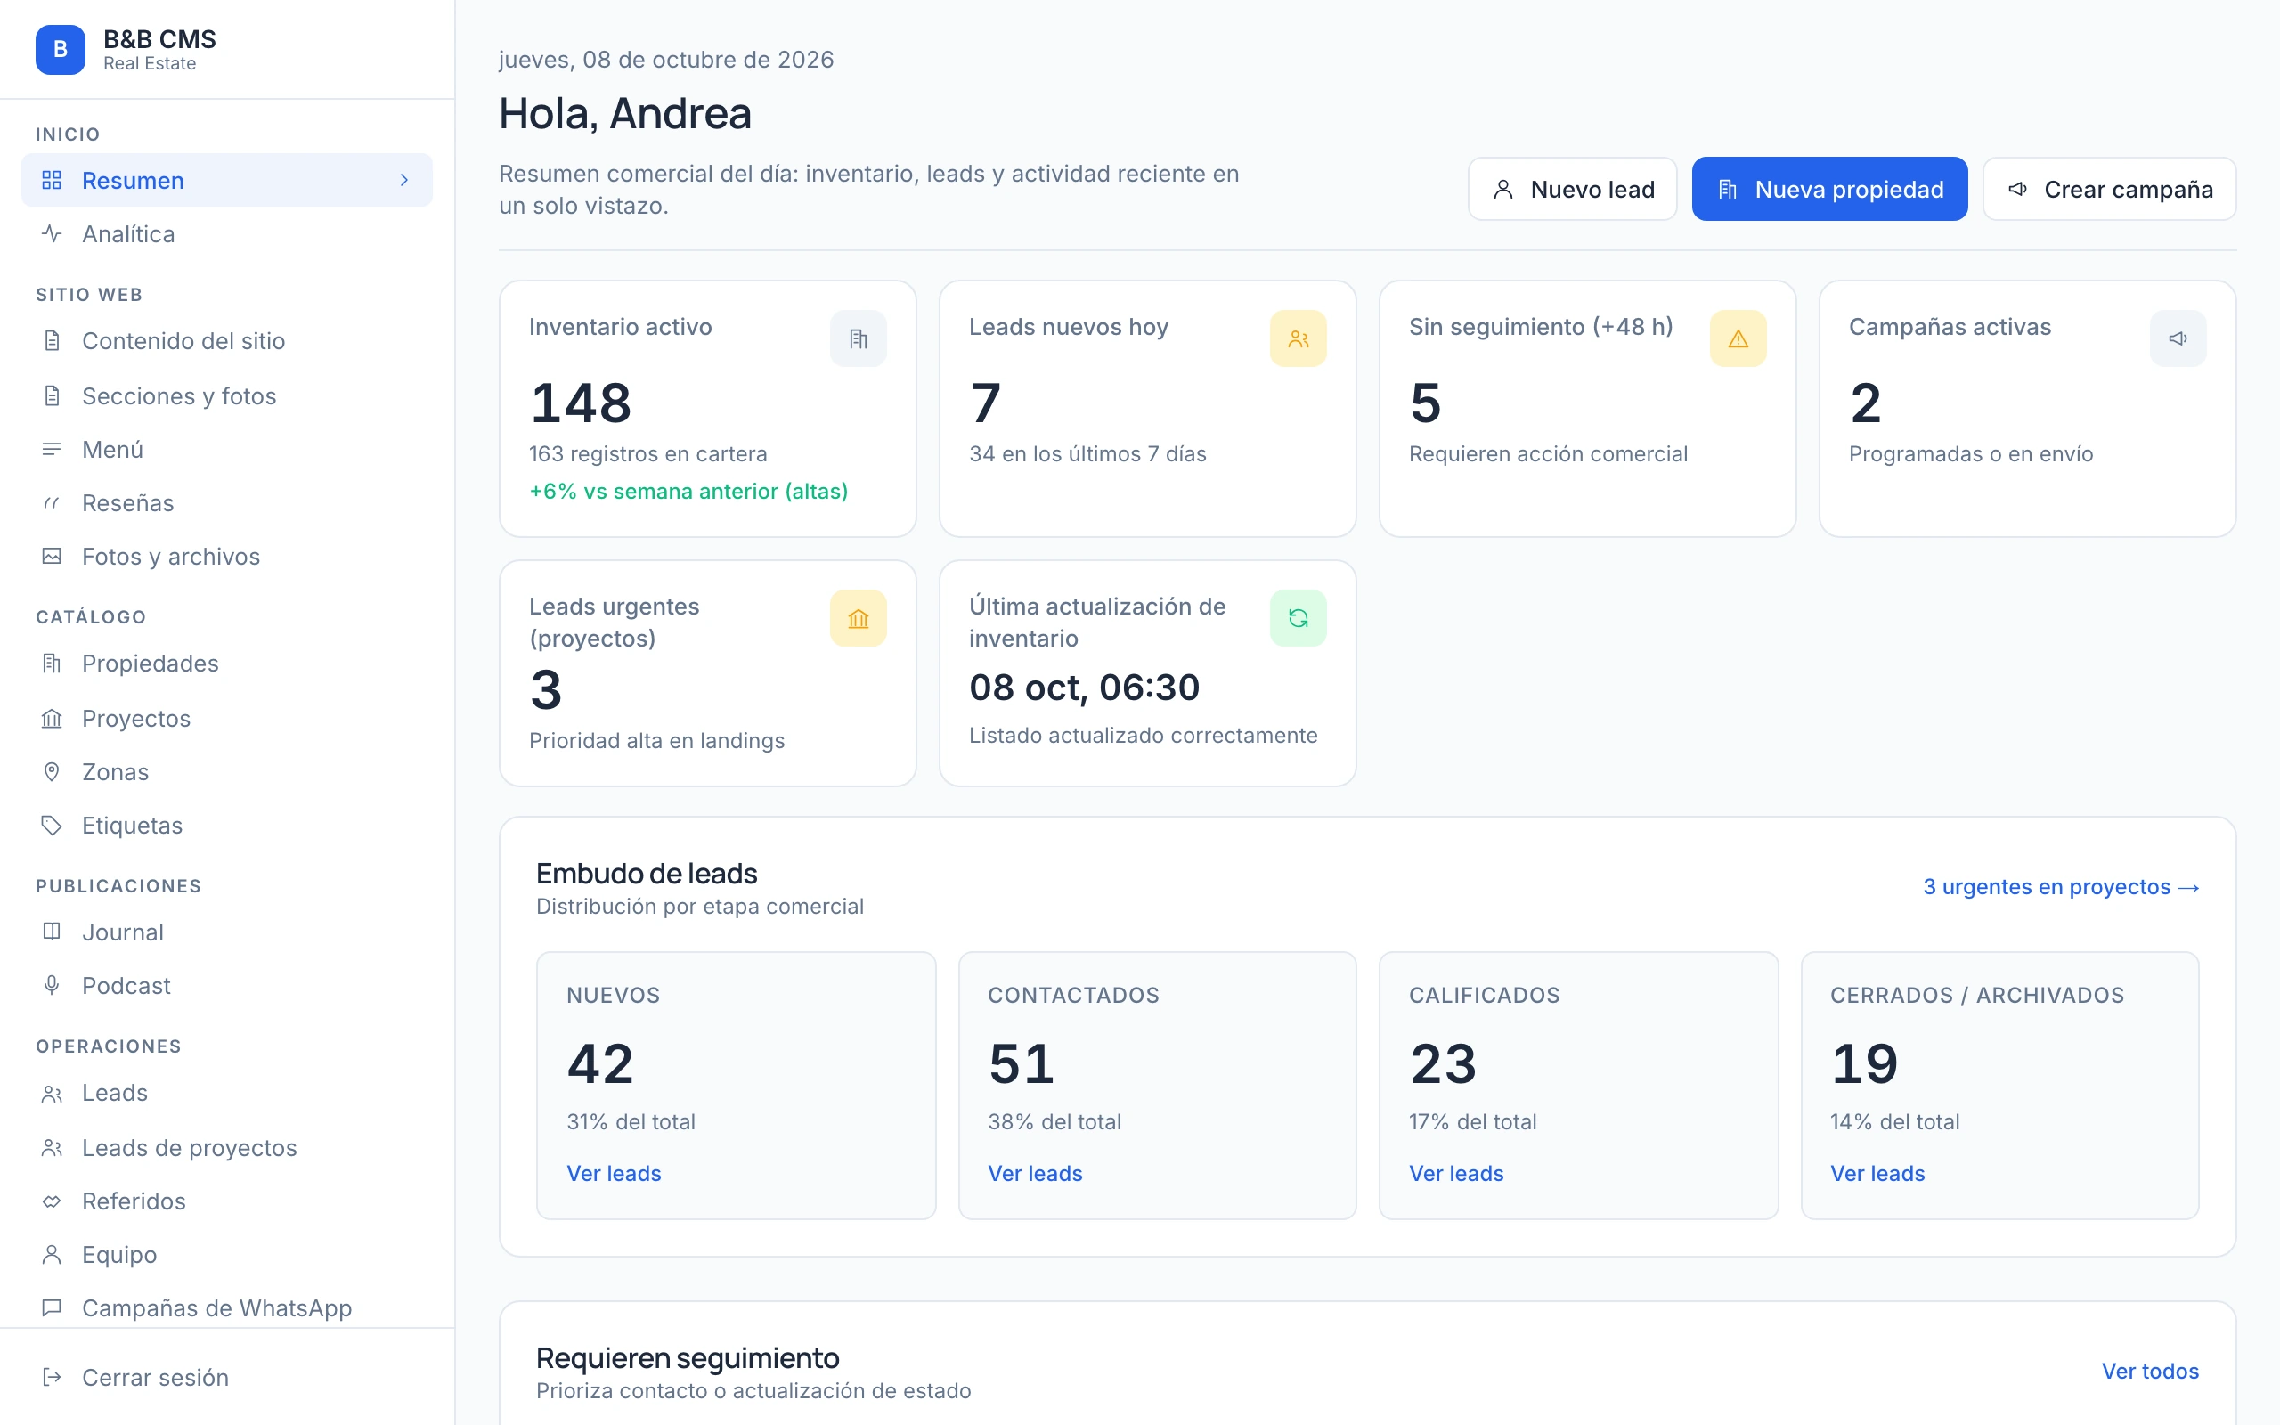Click the Crear campaña button
The image size is (2280, 1425).
(x=2110, y=190)
